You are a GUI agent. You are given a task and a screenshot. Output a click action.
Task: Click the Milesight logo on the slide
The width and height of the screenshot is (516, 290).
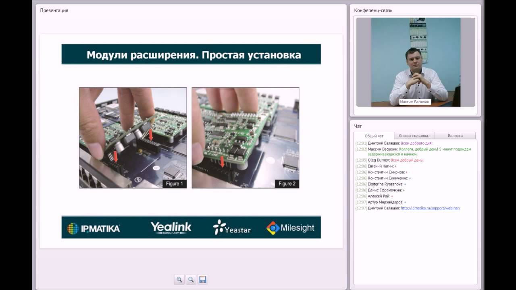(x=290, y=228)
